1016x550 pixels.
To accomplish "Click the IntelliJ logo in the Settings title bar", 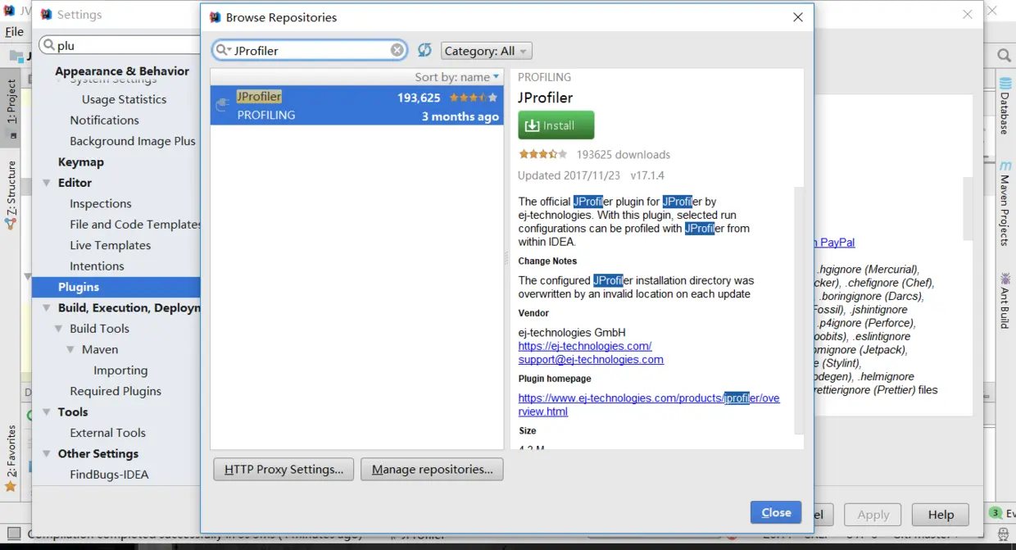I will point(46,15).
